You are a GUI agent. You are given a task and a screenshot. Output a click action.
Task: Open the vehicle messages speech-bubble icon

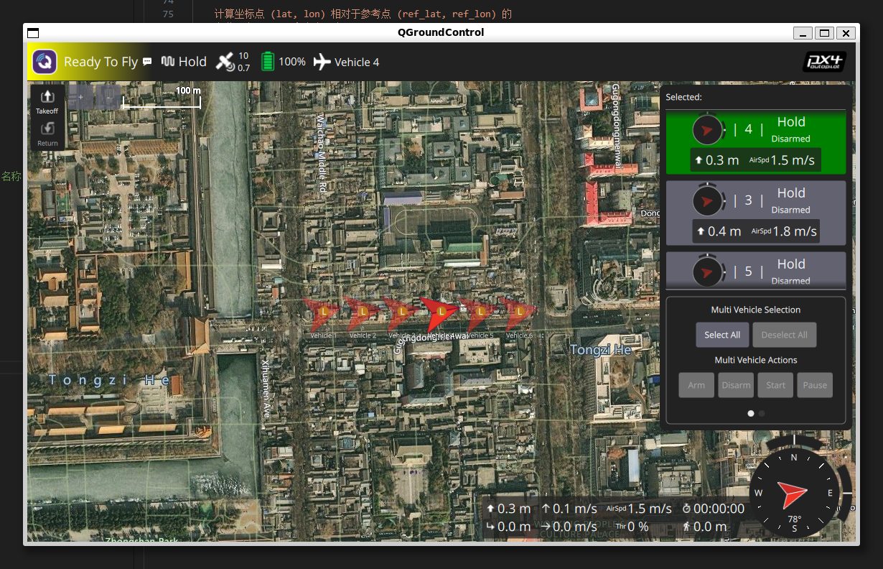click(x=147, y=62)
